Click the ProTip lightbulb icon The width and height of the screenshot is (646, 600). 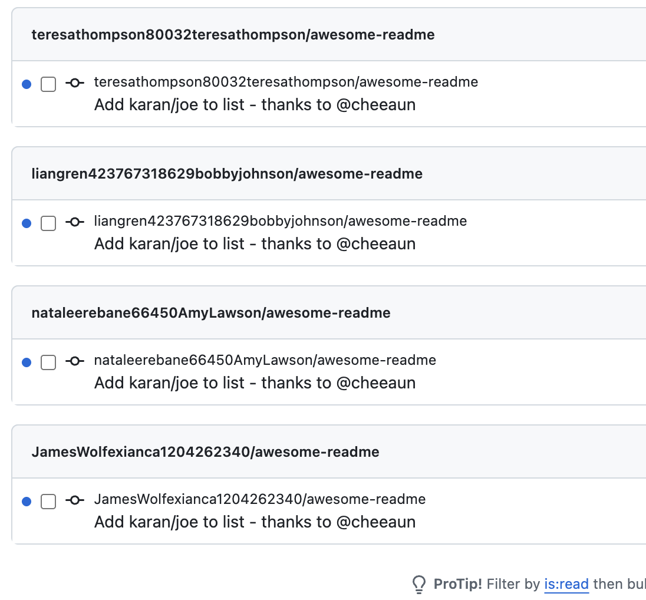pos(418,584)
